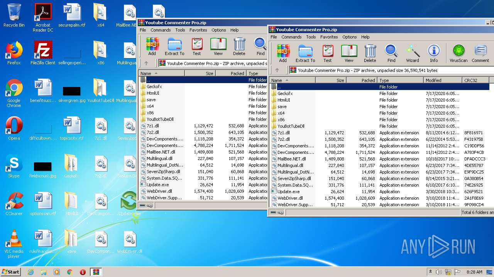Select Multilingual.dll in back window
This screenshot has width=494, height=277.
pos(159,159)
